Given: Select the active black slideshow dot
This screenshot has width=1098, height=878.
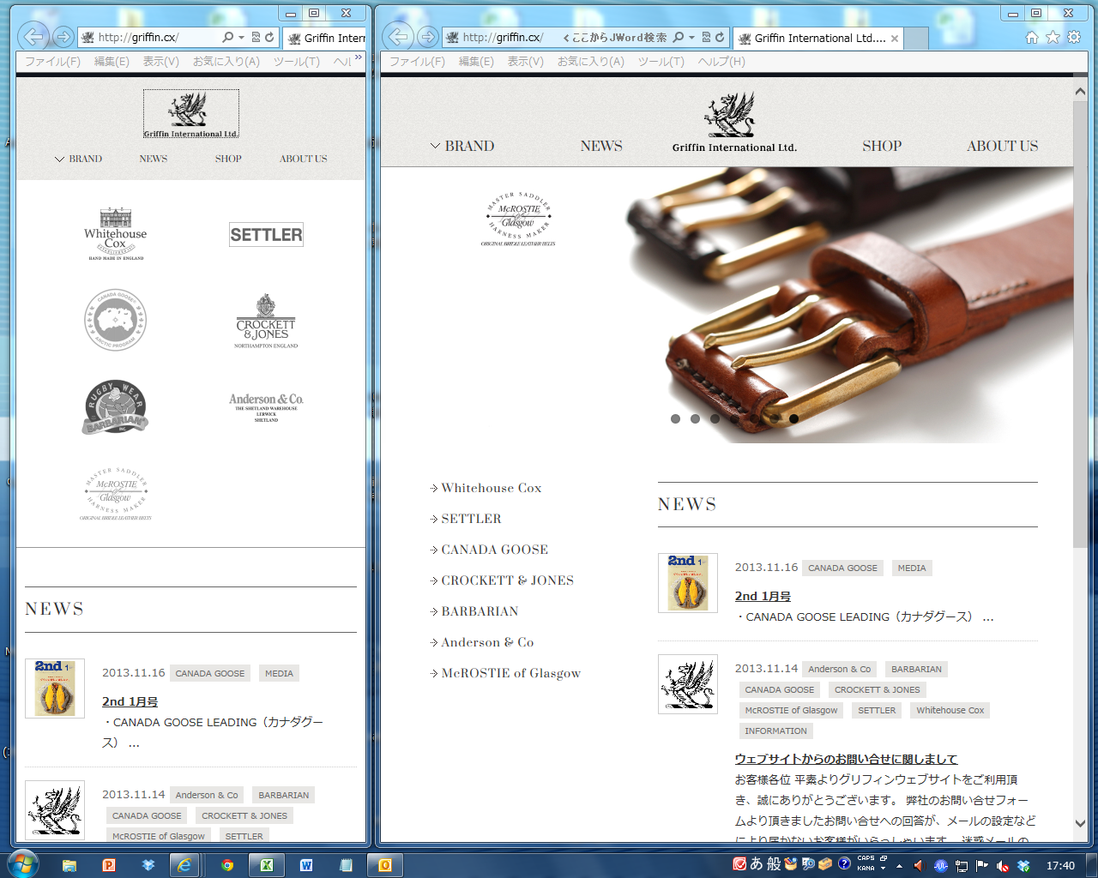Looking at the screenshot, I should (x=793, y=419).
